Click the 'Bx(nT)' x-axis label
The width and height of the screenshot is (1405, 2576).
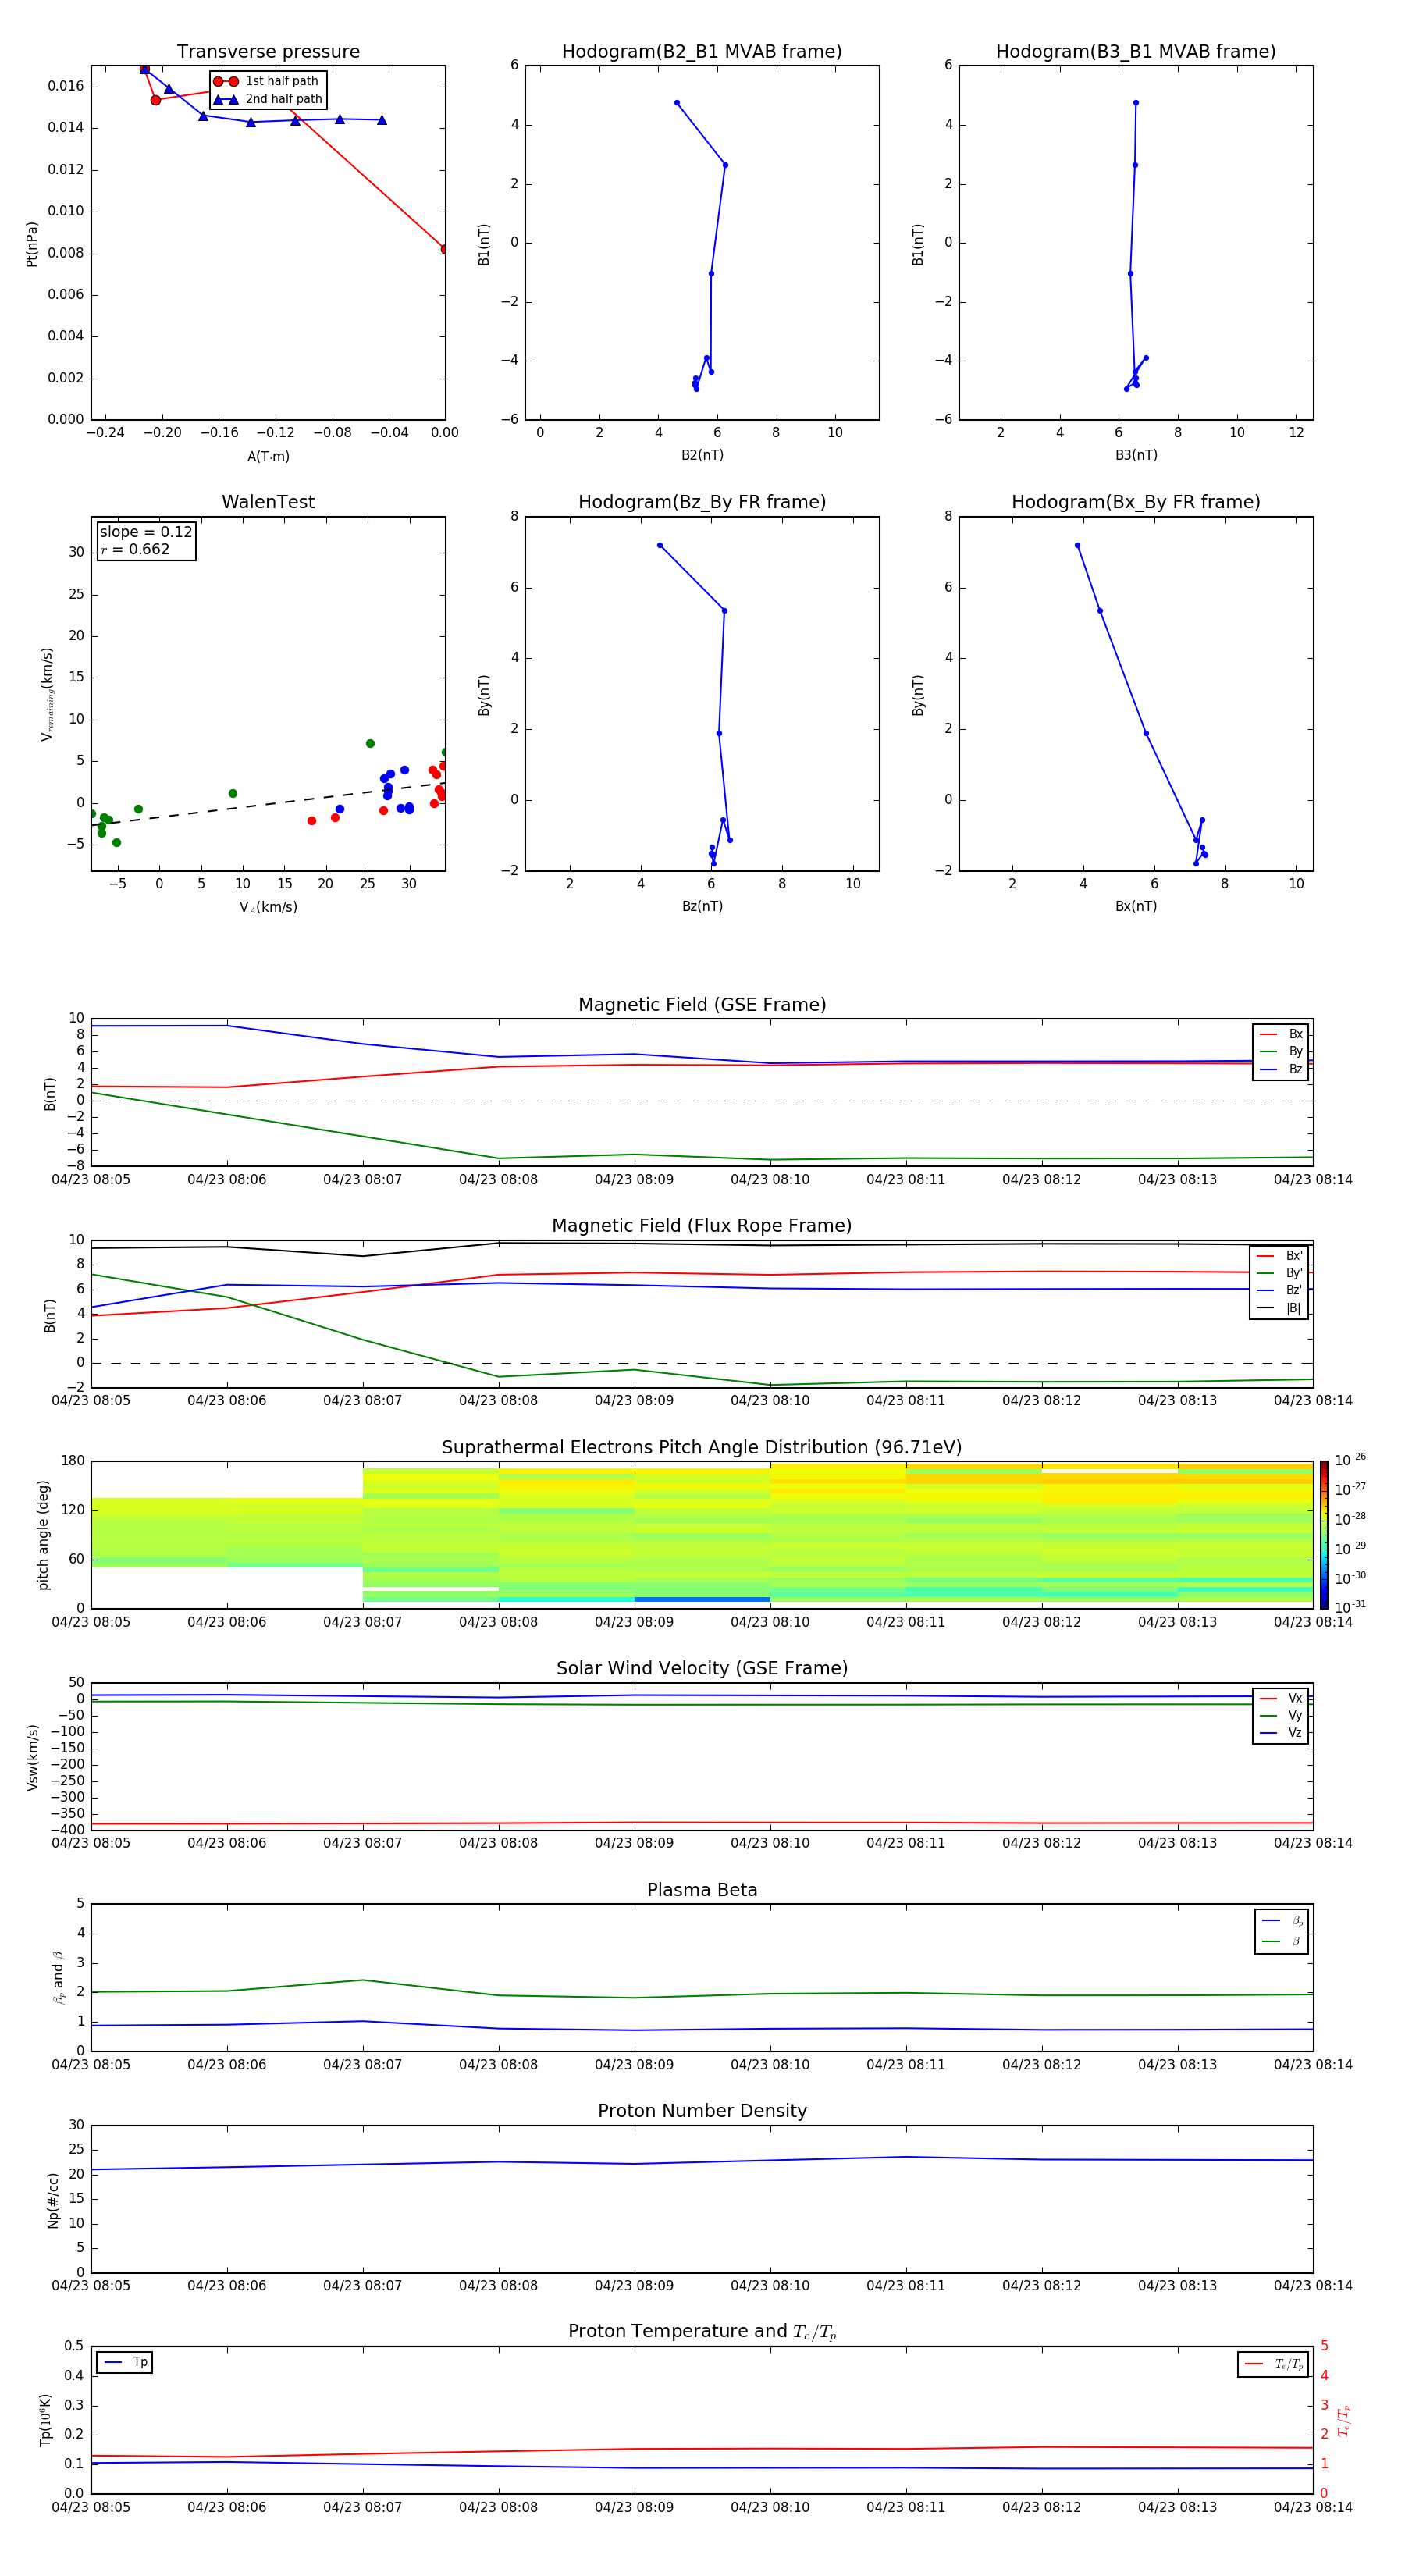pos(1136,906)
